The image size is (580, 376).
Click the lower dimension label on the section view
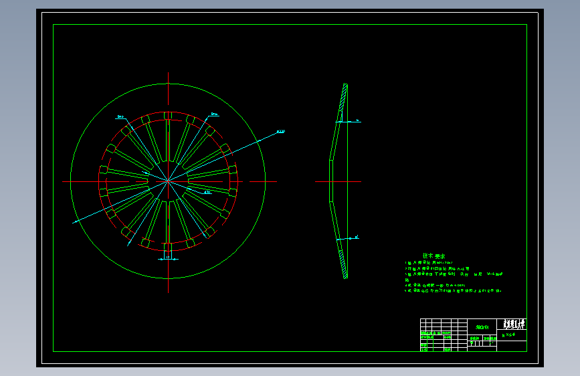click(357, 236)
